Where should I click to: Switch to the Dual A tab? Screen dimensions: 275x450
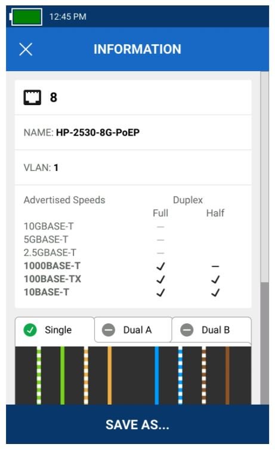pyautogui.click(x=133, y=330)
